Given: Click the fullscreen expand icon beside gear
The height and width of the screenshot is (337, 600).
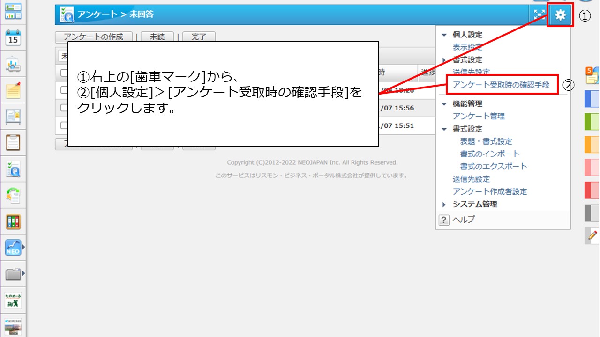Looking at the screenshot, I should [540, 15].
